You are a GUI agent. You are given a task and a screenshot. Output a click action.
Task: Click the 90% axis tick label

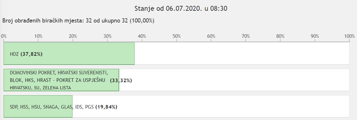tap(315, 36)
